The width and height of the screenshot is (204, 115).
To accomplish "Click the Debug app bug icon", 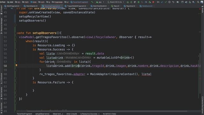I will [x=139, y=2].
